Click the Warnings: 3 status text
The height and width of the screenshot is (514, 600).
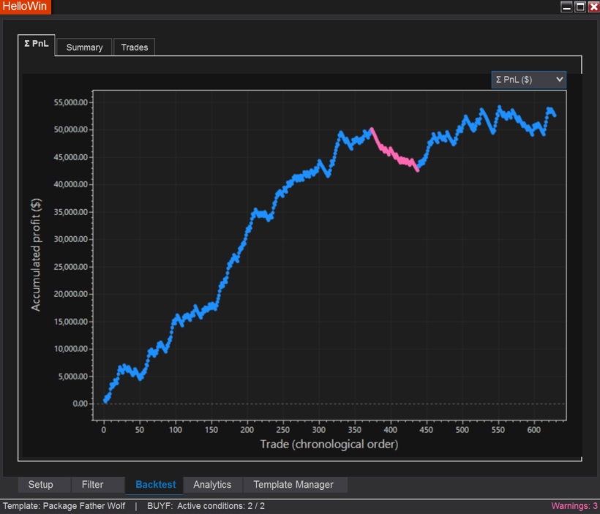[x=574, y=506]
